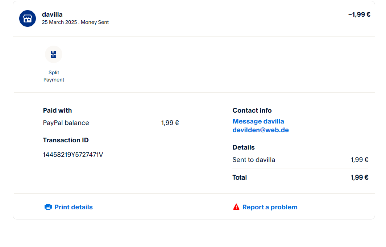386x247 pixels.
Task: Click the transaction ID 14458219Y5727471V
Action: pyautogui.click(x=73, y=155)
